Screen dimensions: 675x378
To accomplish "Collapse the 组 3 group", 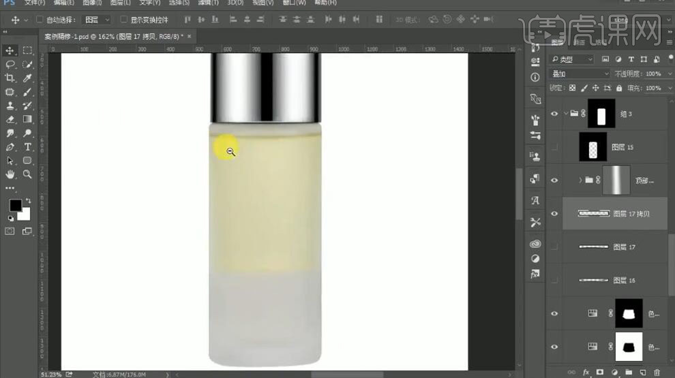I will coord(566,114).
